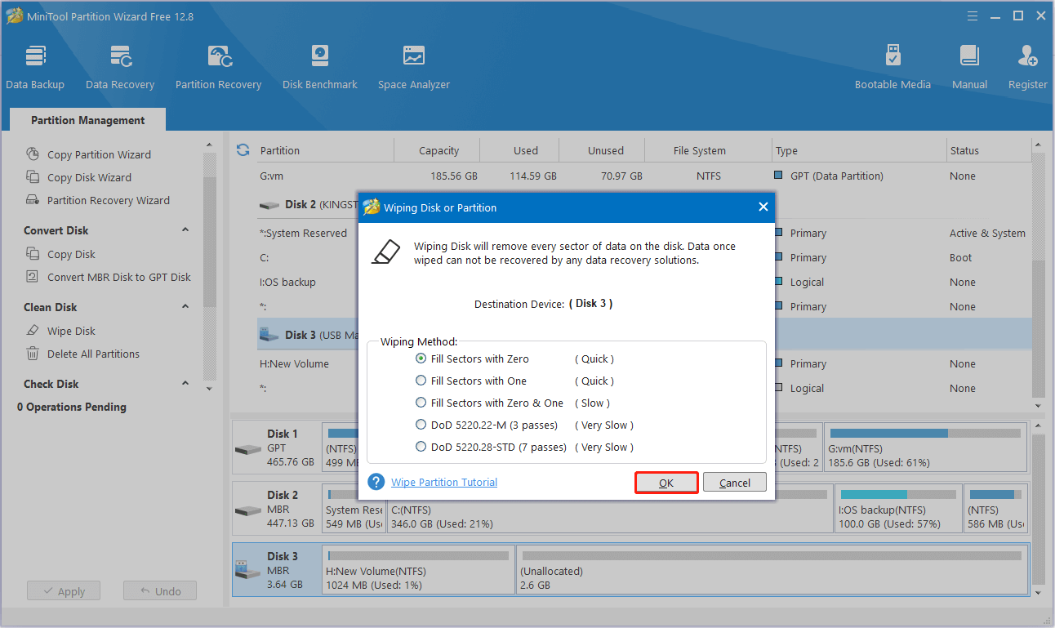Close the Wiping Disk or Partition dialog

pos(763,207)
